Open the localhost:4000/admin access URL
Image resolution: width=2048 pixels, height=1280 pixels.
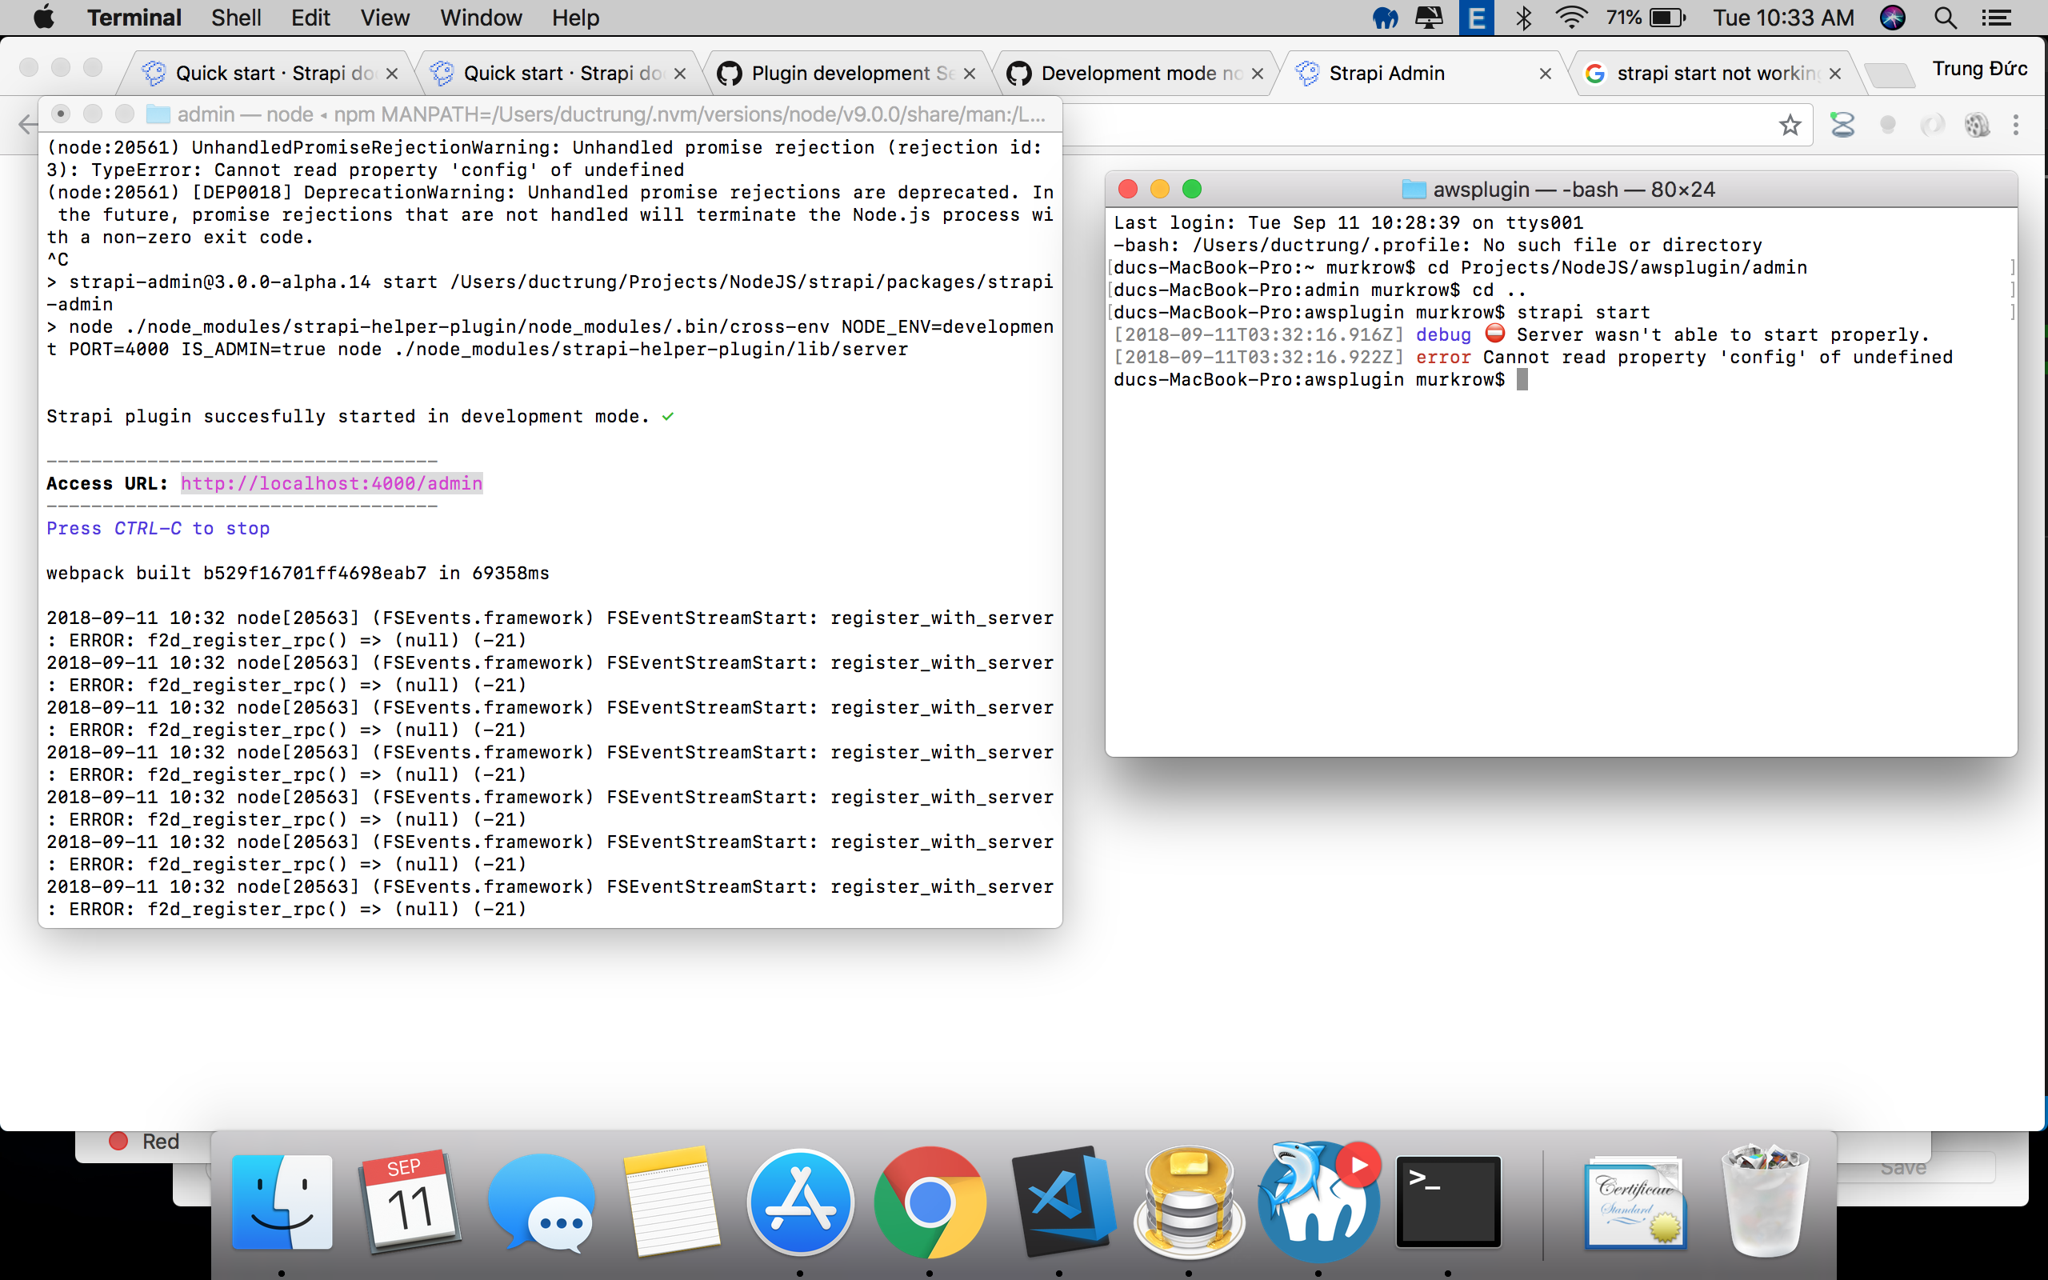[x=331, y=483]
